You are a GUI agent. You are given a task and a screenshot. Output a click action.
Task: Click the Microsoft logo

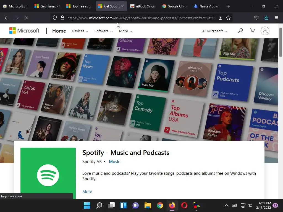coord(24,31)
